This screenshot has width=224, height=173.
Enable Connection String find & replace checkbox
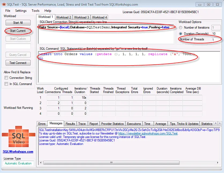coord(6,78)
